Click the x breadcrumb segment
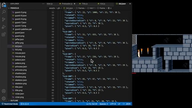This screenshot has width=192, height=108. click(x=109, y=8)
